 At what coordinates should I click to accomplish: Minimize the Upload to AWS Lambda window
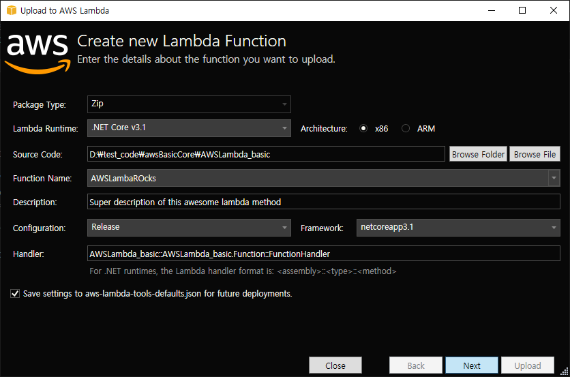(492, 10)
